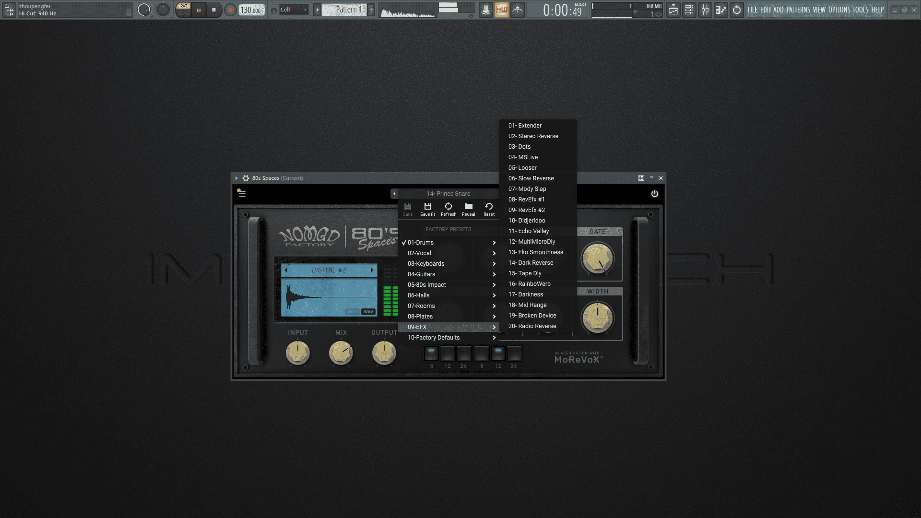The image size is (921, 518).
Task: Expand the 08-Plates preset category
Action: [449, 317]
